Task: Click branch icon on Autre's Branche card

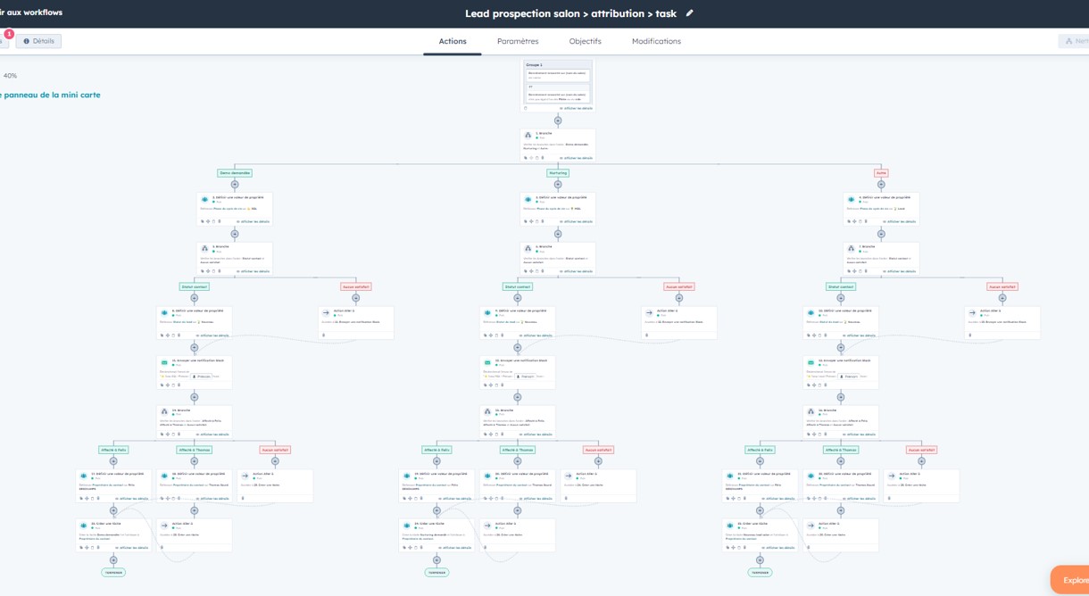Action: click(851, 249)
